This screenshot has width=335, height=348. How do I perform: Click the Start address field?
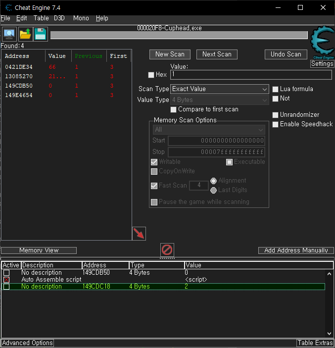[216, 141]
